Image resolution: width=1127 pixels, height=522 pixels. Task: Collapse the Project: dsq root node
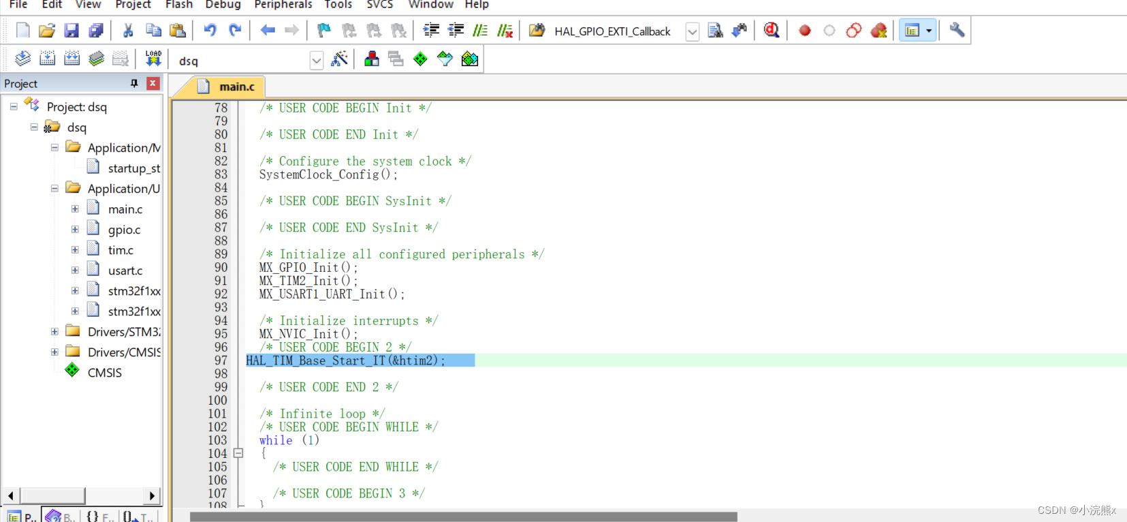pos(14,107)
